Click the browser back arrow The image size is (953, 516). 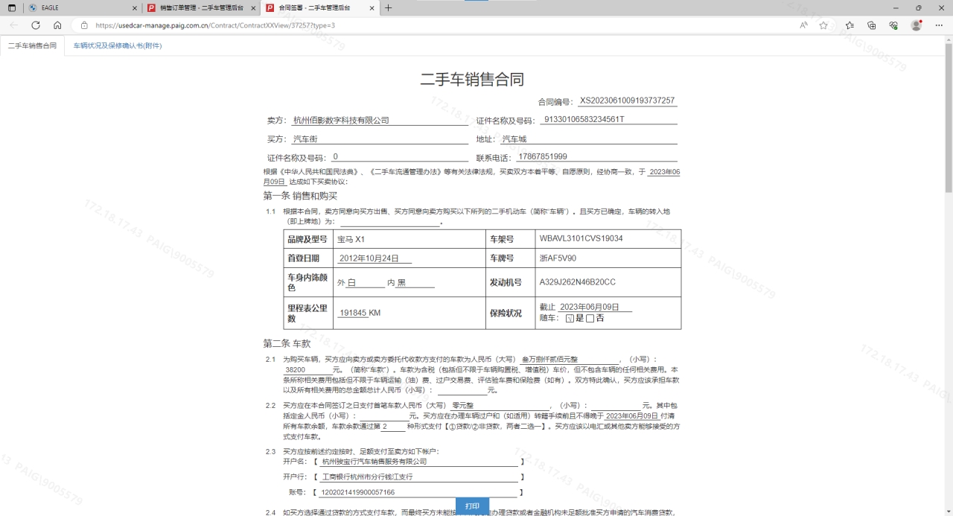point(13,25)
